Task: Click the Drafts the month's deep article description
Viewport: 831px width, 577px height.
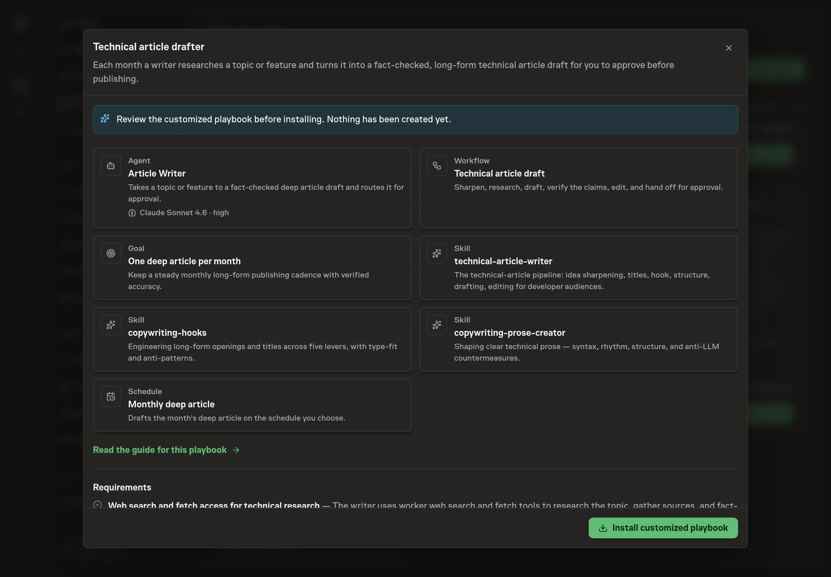Action: tap(237, 417)
